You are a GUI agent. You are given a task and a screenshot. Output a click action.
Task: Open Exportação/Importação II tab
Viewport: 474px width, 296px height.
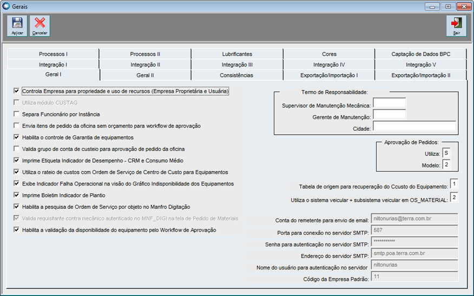tap(421, 75)
